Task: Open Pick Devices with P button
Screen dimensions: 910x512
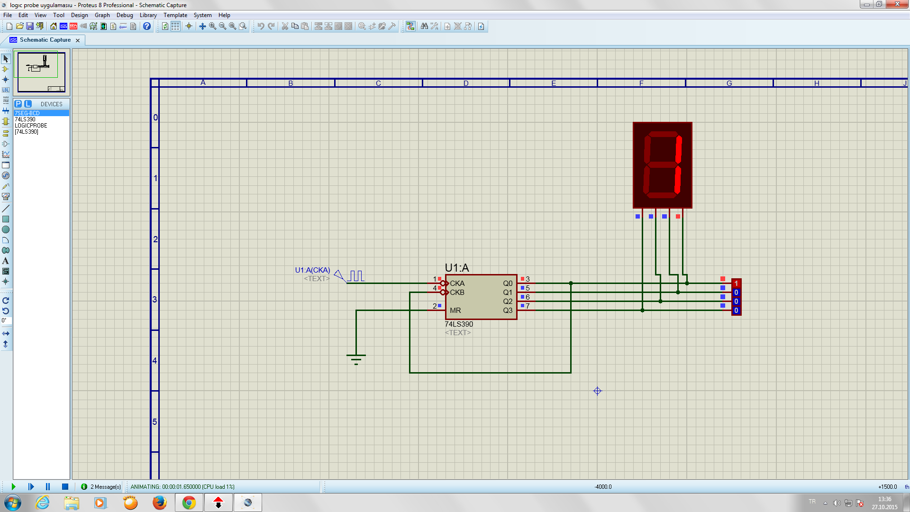Action: [x=18, y=104]
